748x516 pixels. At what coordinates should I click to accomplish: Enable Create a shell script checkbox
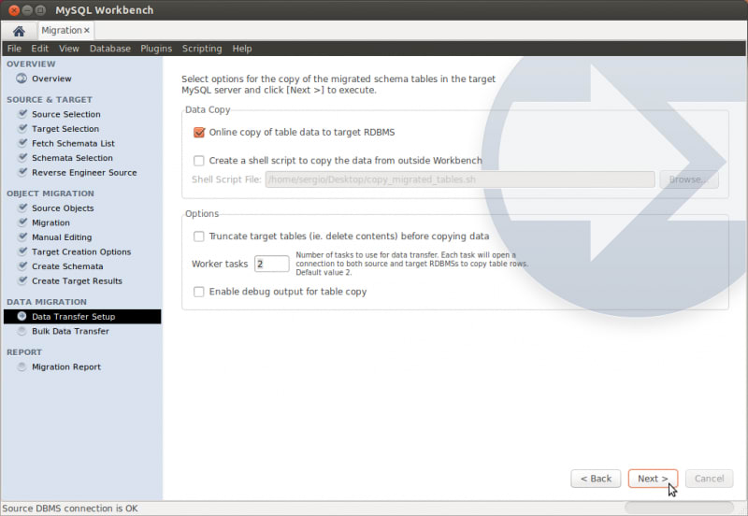[199, 160]
